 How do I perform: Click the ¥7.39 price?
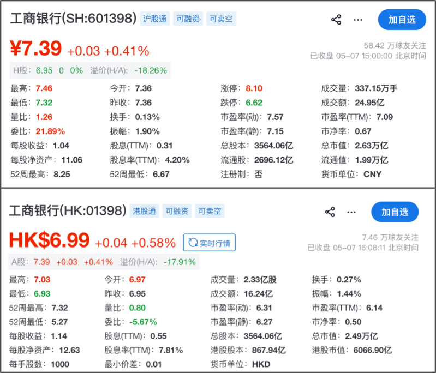pos(36,49)
